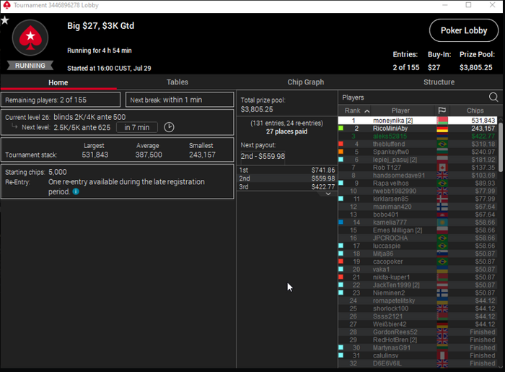The image size is (505, 372).
Task: Click Slovenia flag in Mitja86 row
Action: point(442,254)
